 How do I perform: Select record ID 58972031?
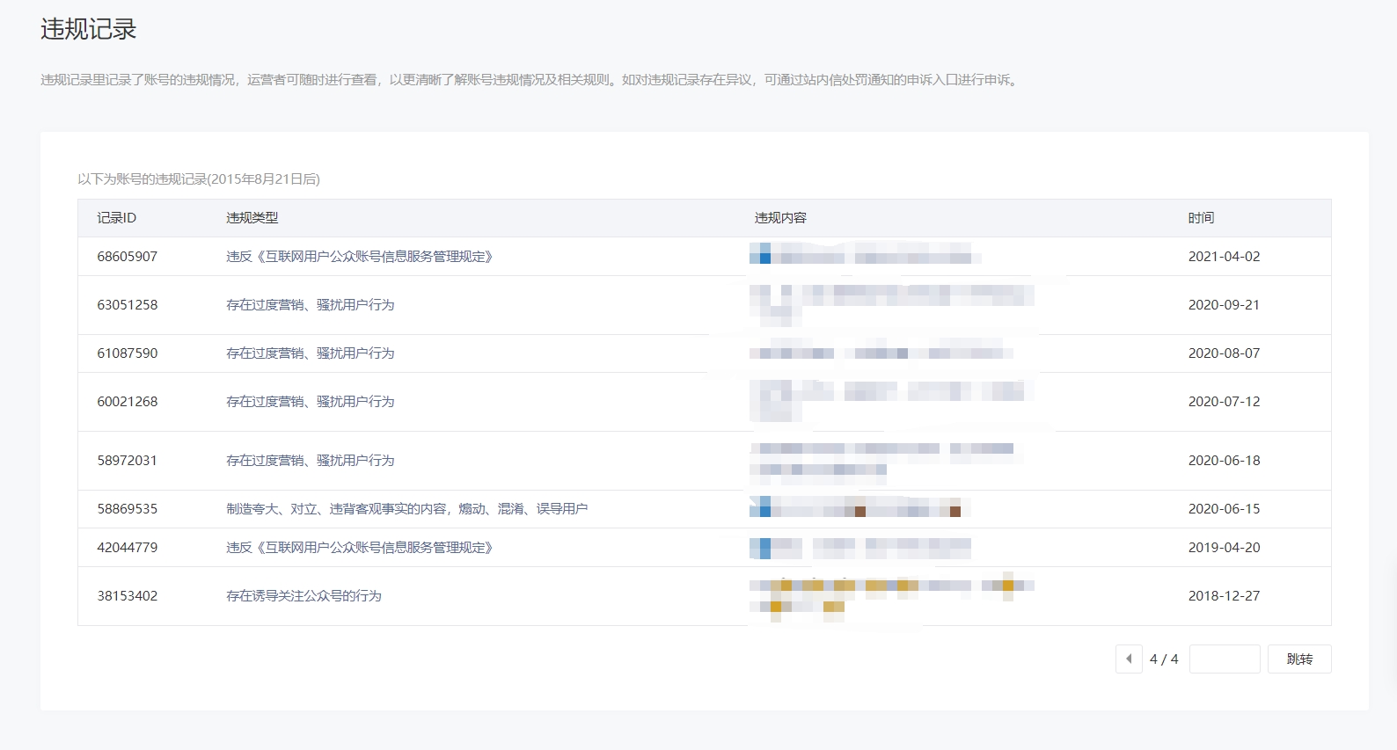[128, 461]
